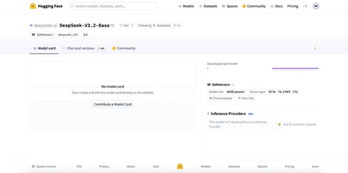Screen dimensions: 348x173
Task: Click the search models input field
Action: tap(112, 6)
